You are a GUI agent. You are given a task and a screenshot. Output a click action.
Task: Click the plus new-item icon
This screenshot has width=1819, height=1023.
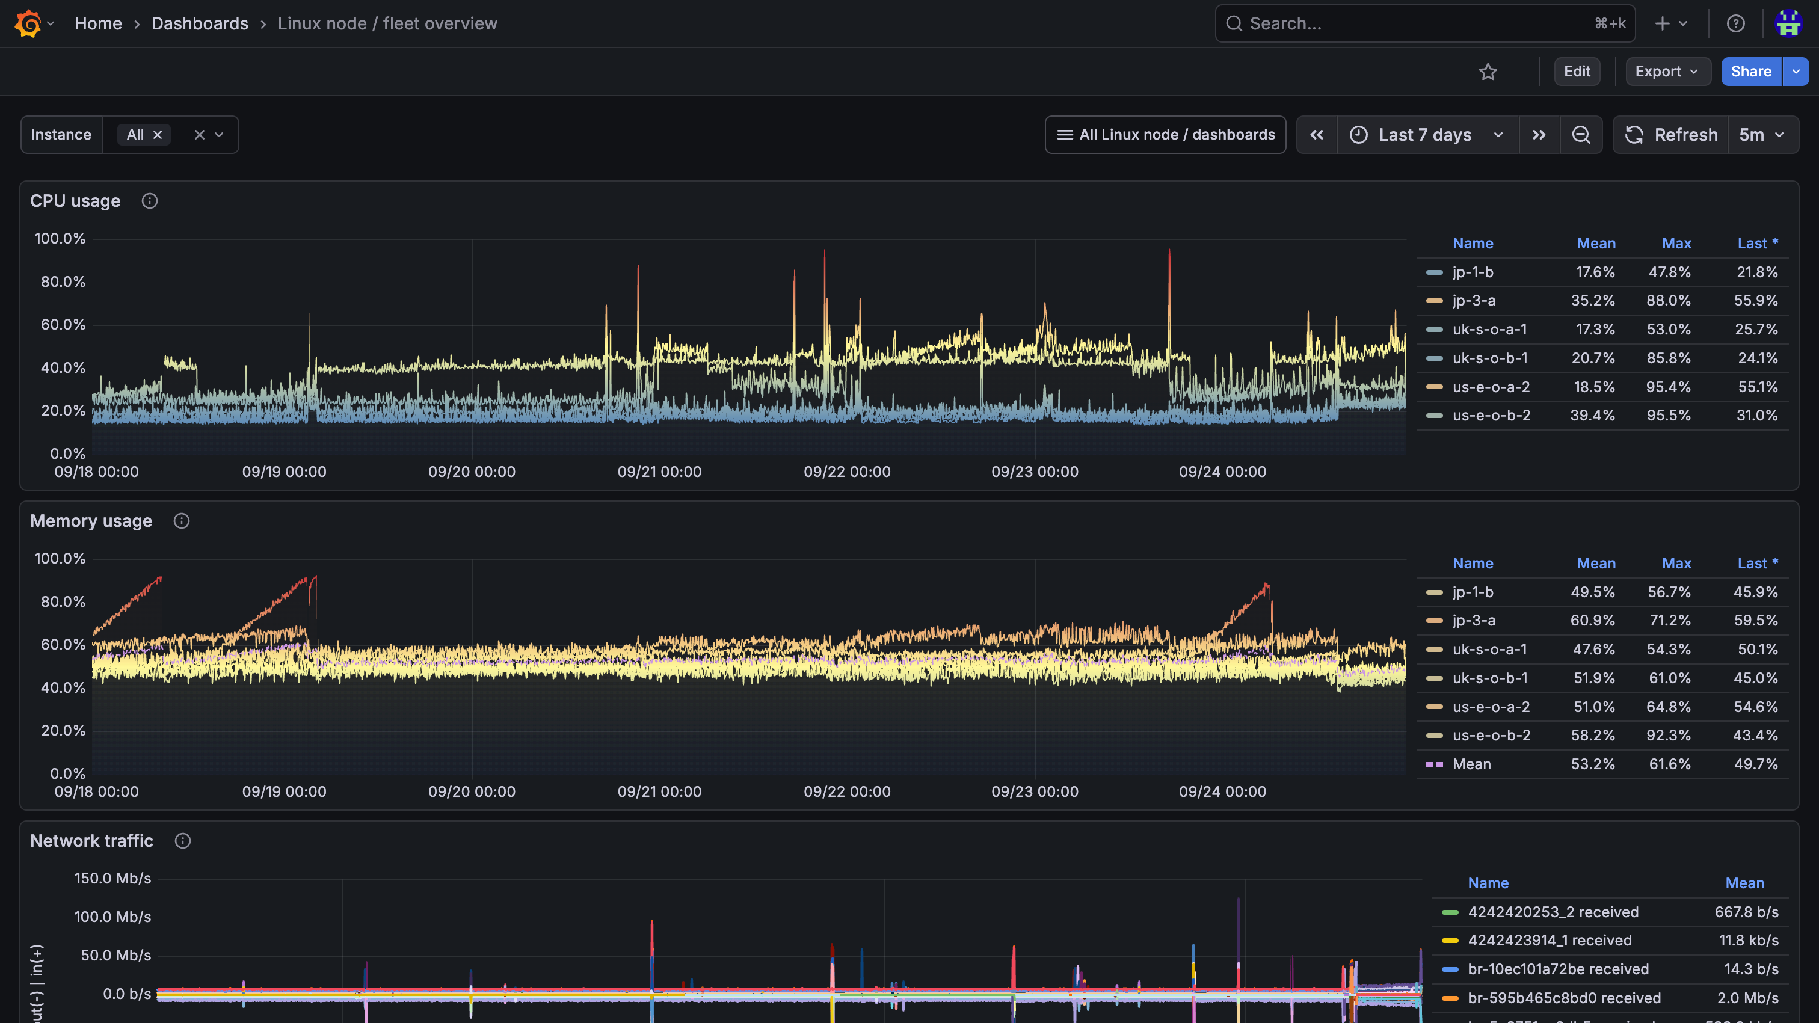[x=1662, y=23]
